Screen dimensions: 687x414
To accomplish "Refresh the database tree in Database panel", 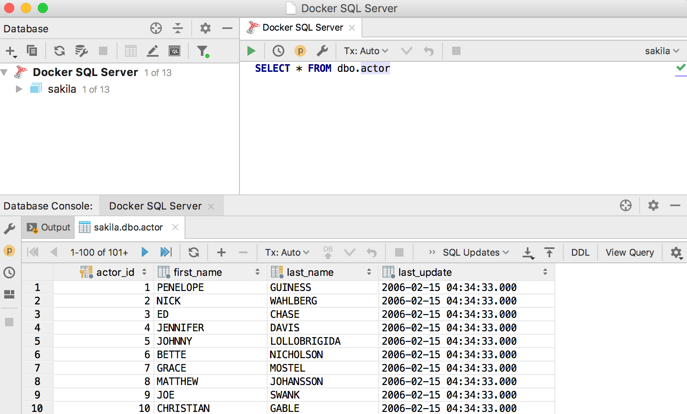I will (60, 51).
